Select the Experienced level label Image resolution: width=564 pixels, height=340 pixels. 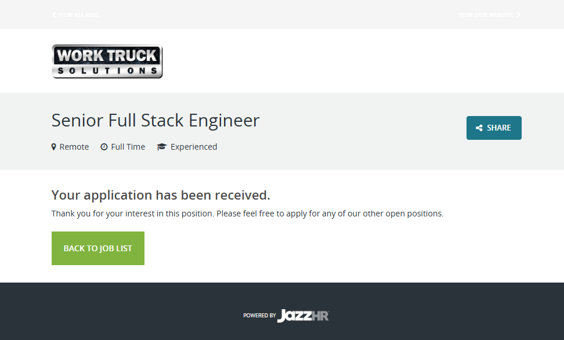[x=194, y=147]
